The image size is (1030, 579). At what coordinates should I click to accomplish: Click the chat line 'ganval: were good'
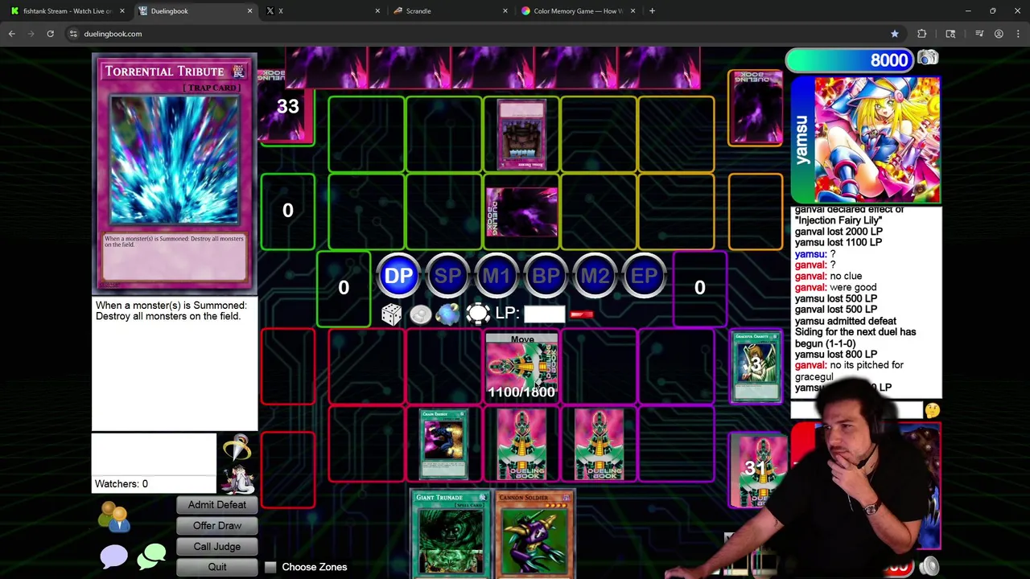tap(835, 287)
